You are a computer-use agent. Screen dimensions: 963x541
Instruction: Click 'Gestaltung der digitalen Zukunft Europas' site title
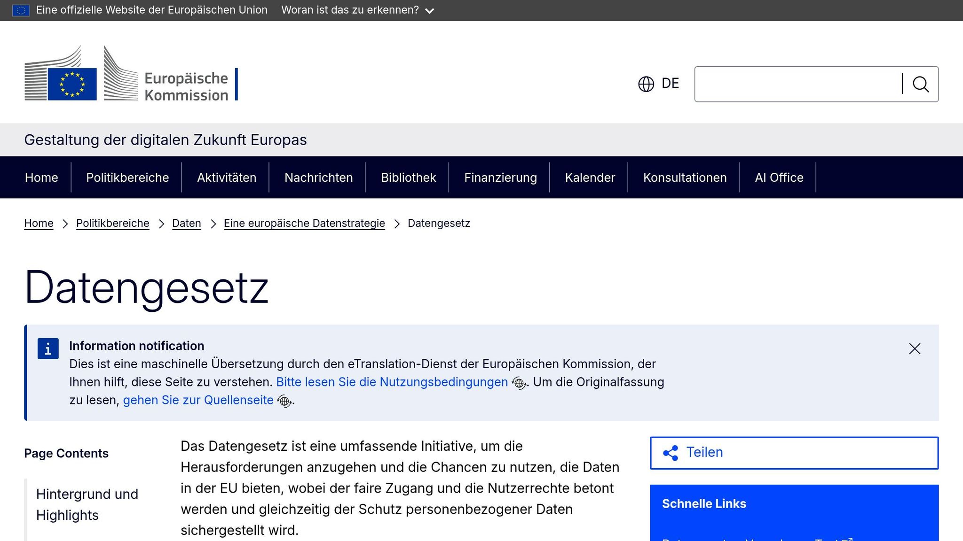point(166,140)
